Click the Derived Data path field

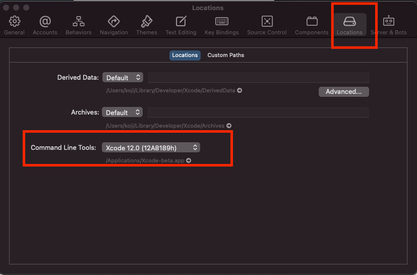pyautogui.click(x=259, y=78)
